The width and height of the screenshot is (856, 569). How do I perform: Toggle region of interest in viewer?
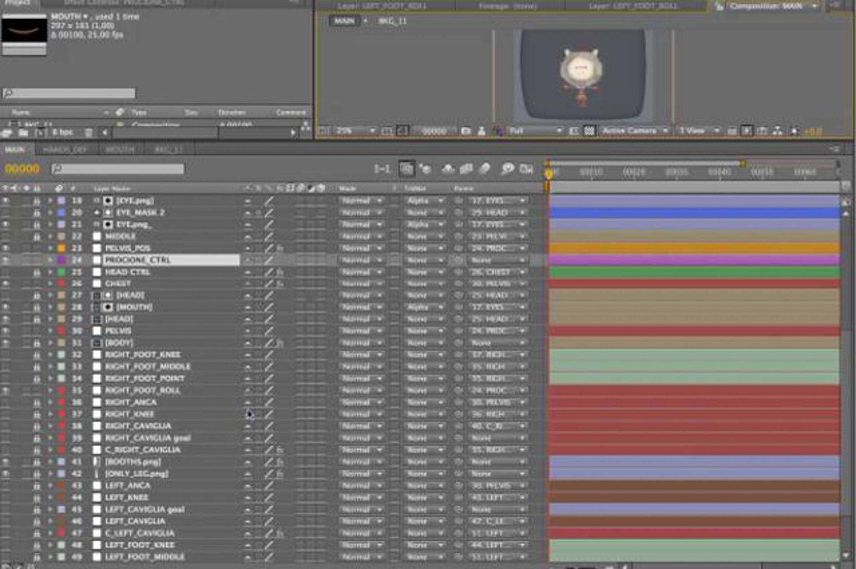point(574,131)
